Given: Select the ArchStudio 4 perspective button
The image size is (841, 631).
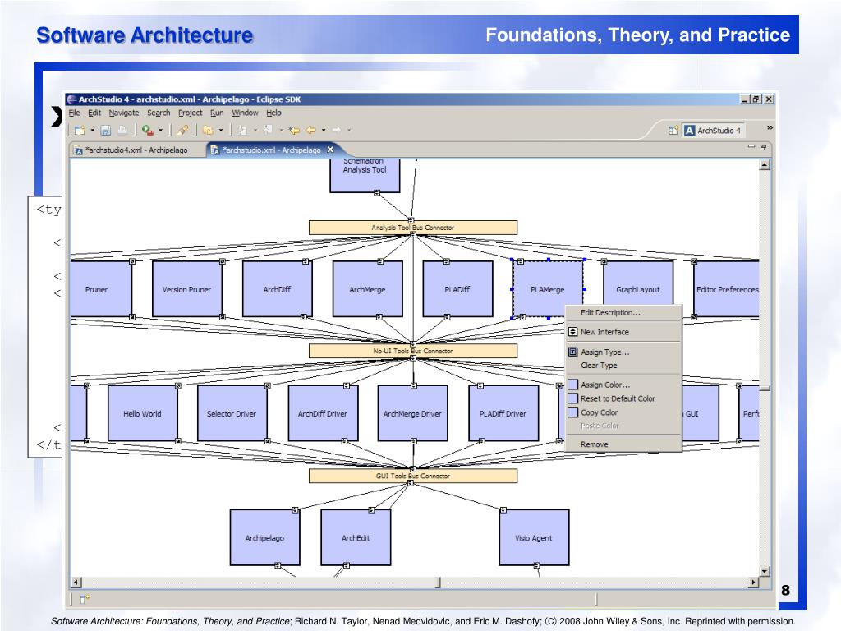Looking at the screenshot, I should click(x=714, y=131).
